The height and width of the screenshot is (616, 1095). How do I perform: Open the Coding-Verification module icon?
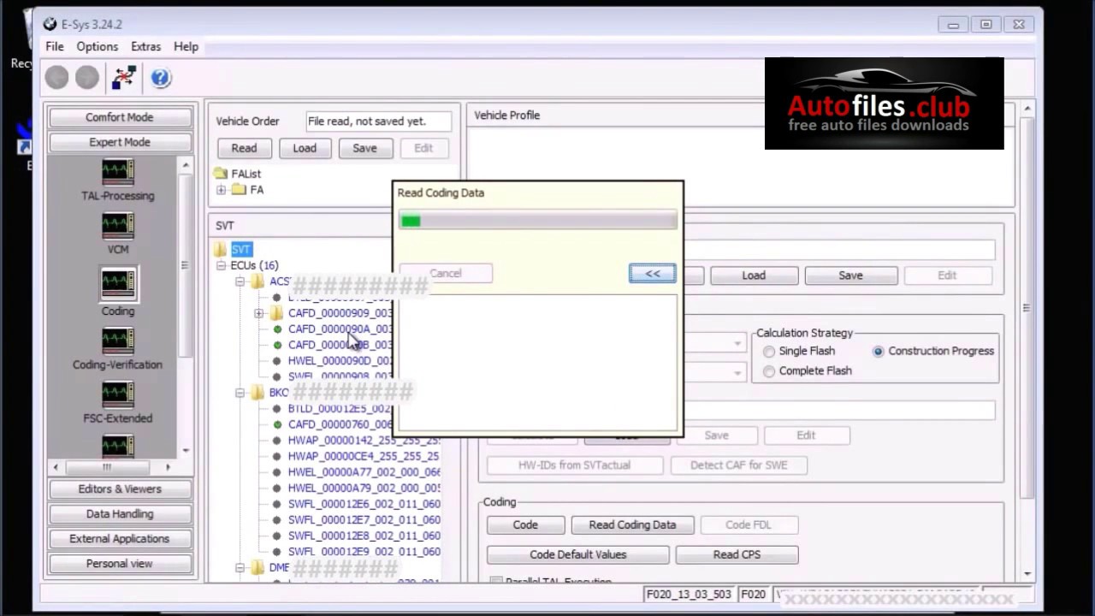pos(117,341)
